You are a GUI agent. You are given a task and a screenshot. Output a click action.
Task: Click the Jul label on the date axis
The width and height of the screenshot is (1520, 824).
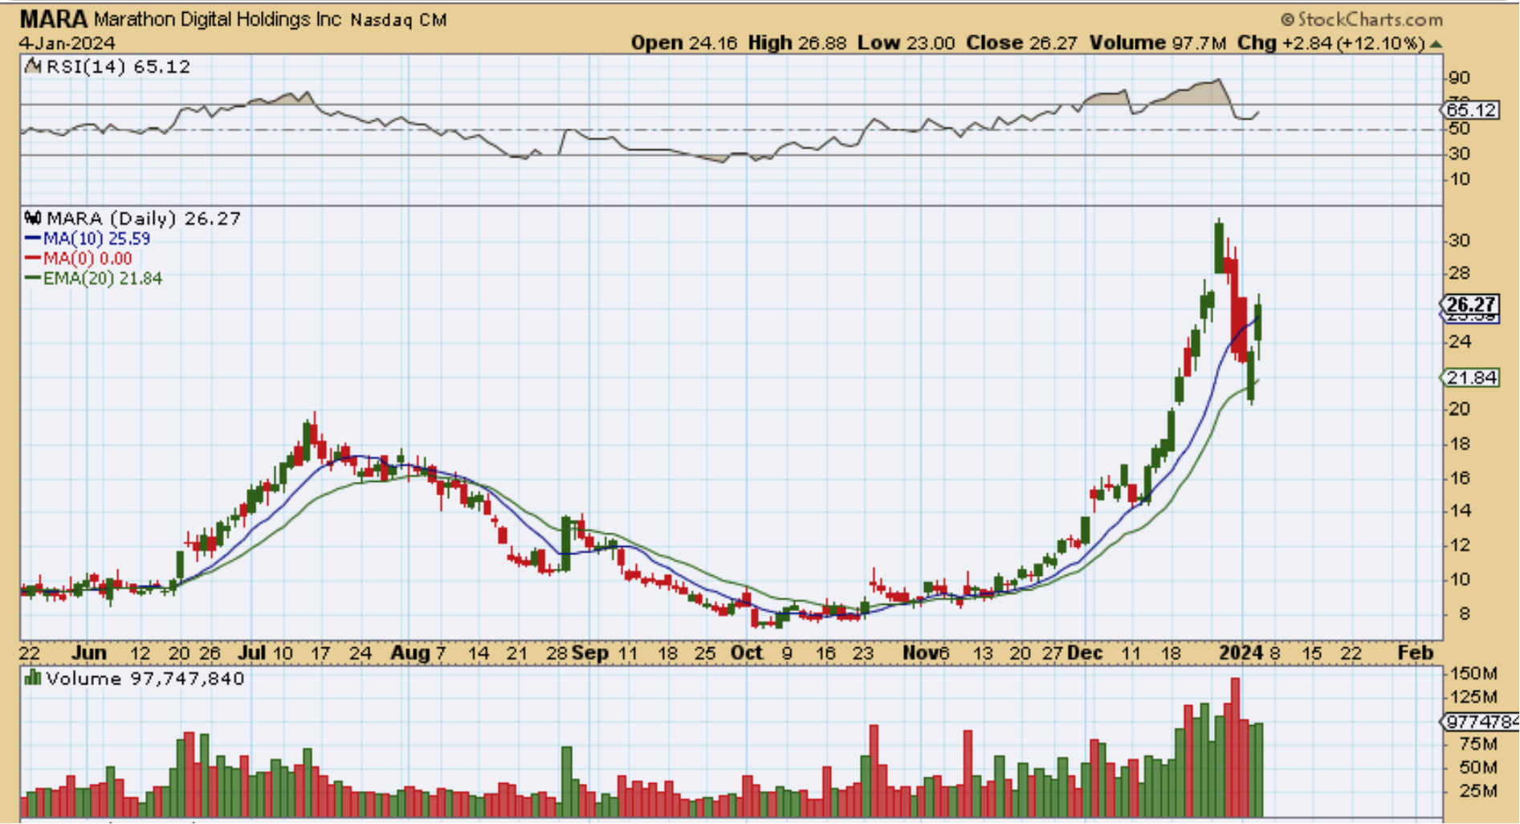coord(252,653)
